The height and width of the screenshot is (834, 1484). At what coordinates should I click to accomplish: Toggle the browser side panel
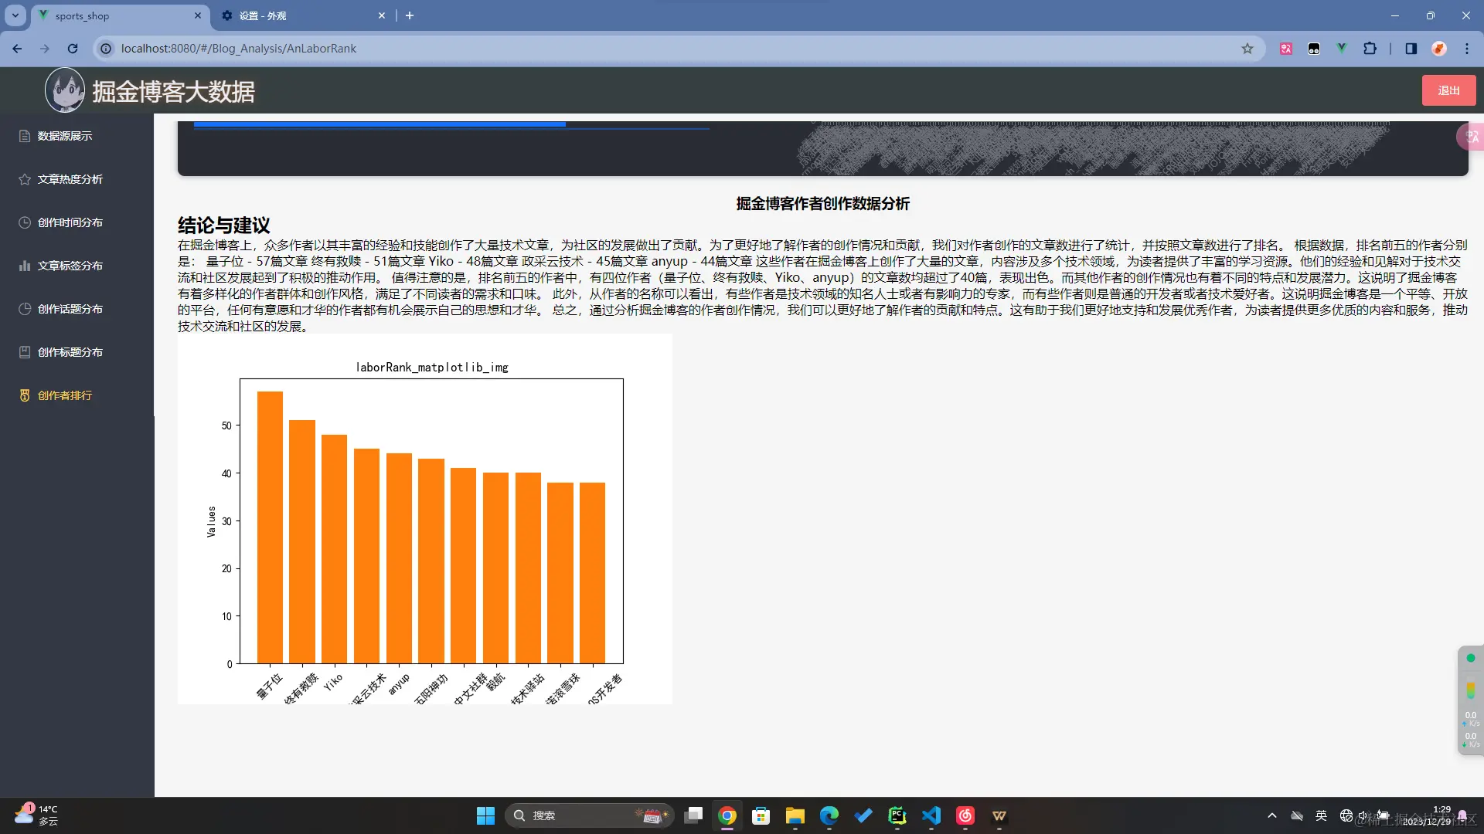(1411, 49)
